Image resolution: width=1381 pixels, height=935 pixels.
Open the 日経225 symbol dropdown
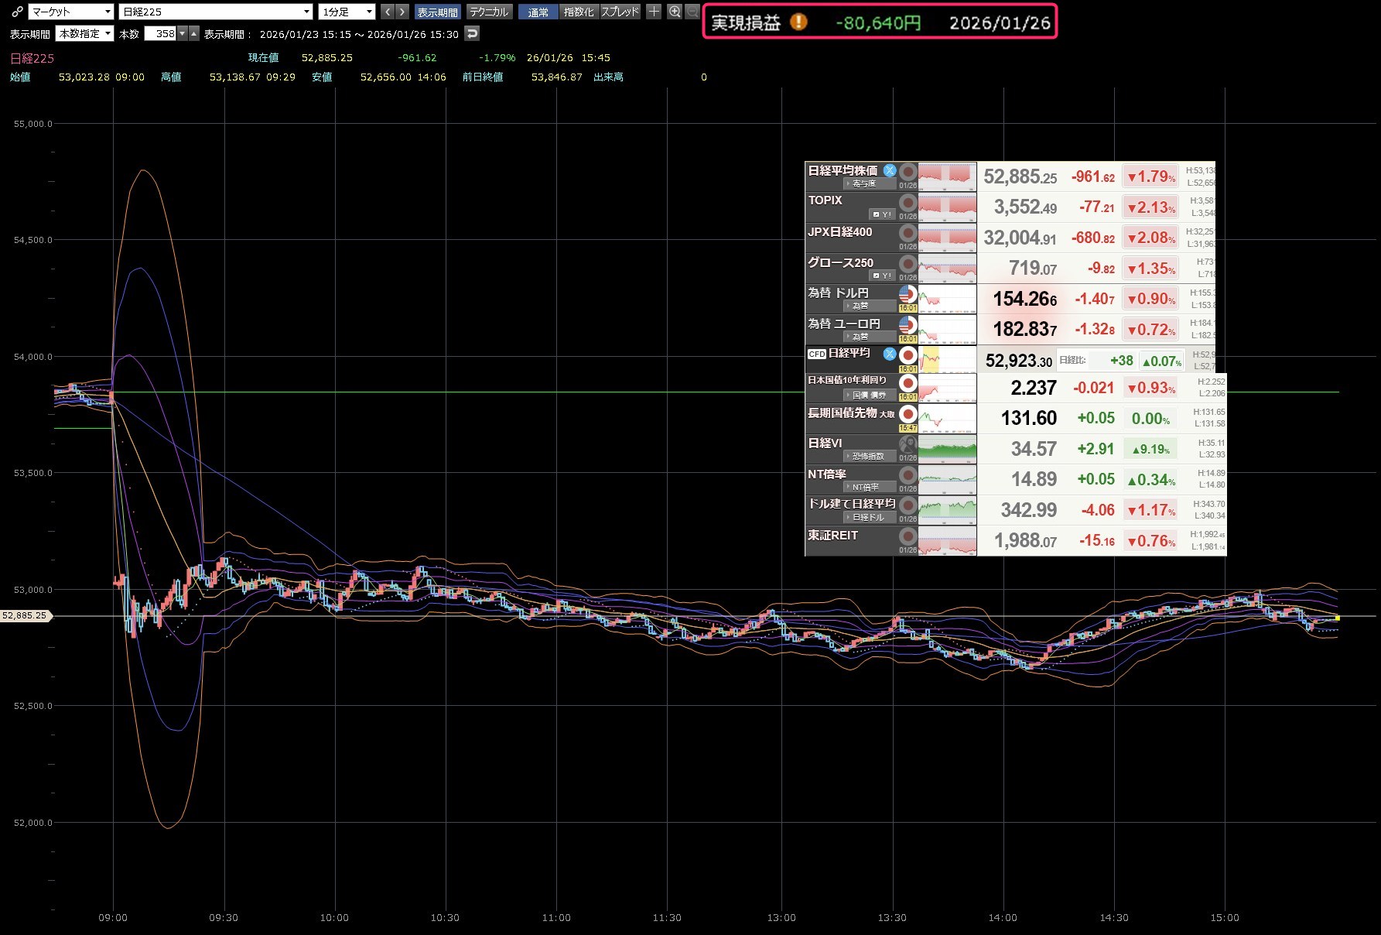216,12
